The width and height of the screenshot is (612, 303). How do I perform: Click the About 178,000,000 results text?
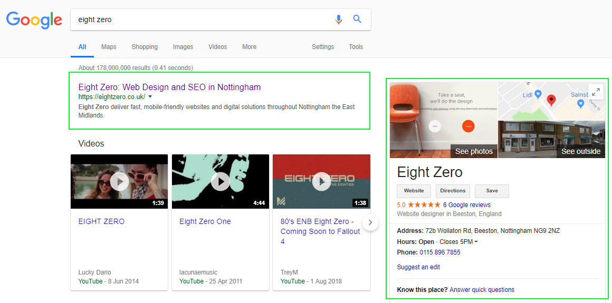(x=136, y=68)
